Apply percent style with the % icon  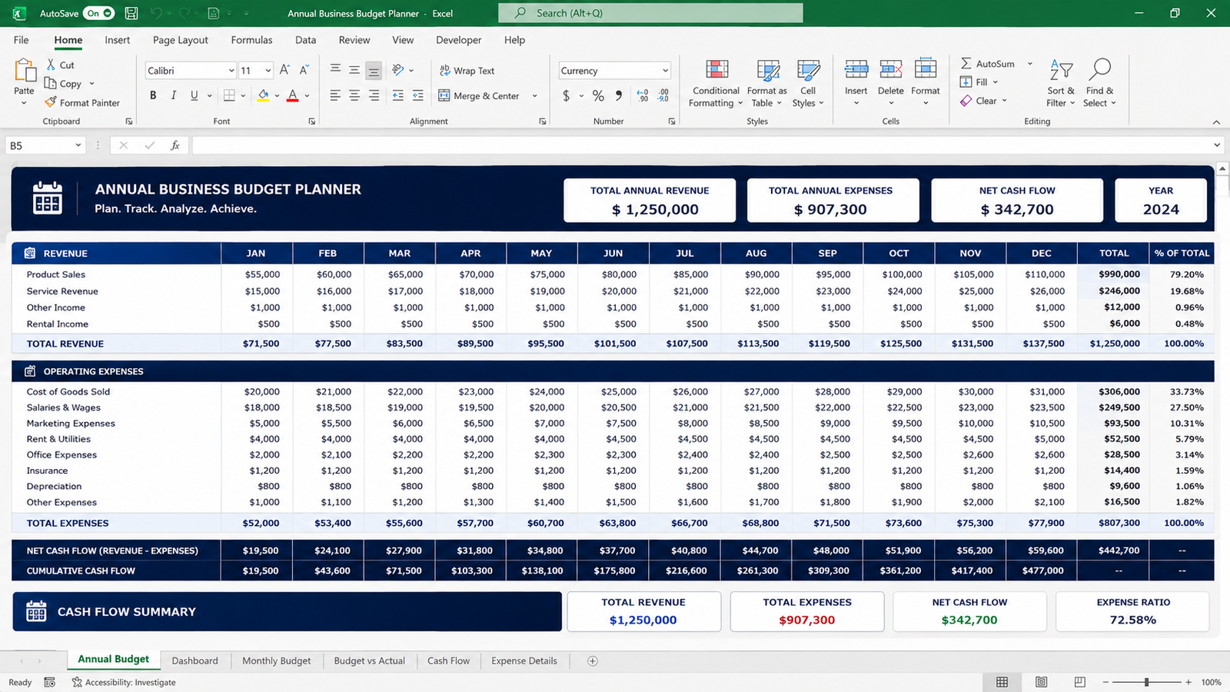click(x=598, y=96)
